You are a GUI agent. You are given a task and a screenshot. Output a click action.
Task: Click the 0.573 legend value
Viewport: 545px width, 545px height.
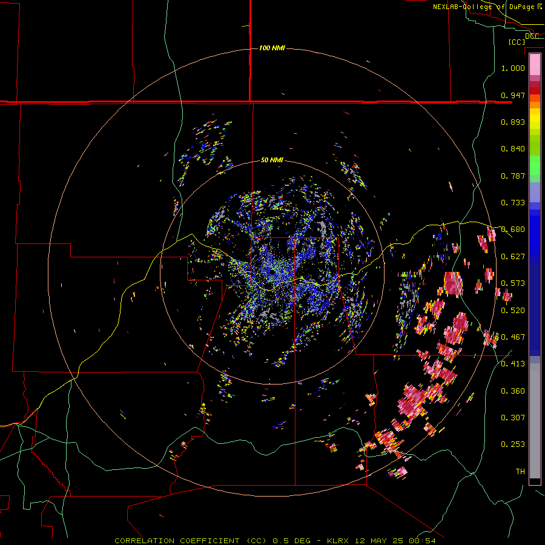513,283
